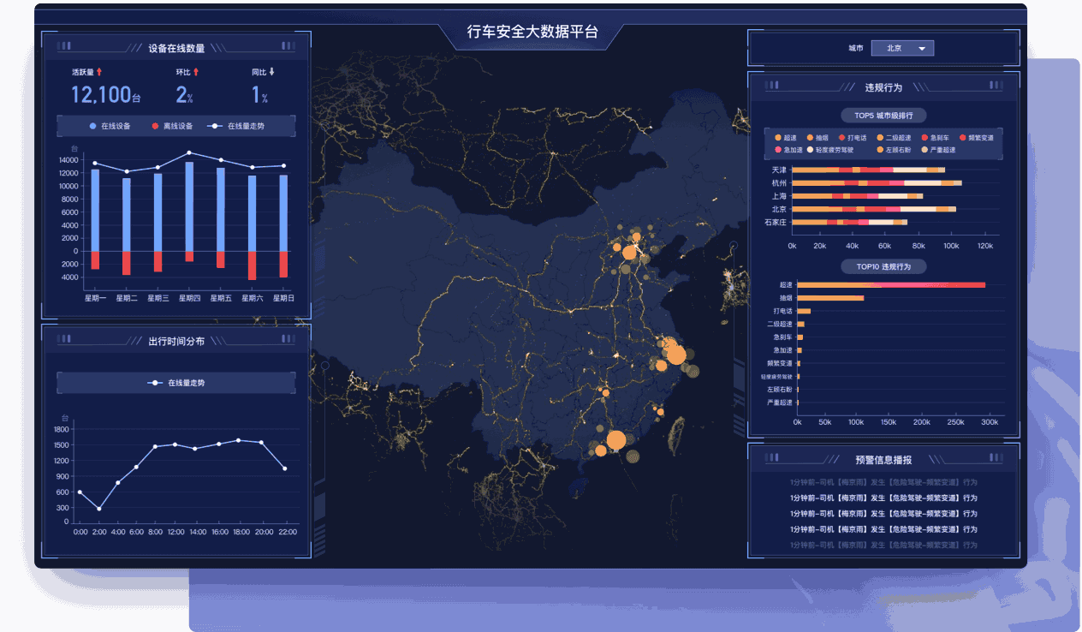Select the TOP5 城市级排行 tab
1082x632 pixels.
(x=883, y=116)
